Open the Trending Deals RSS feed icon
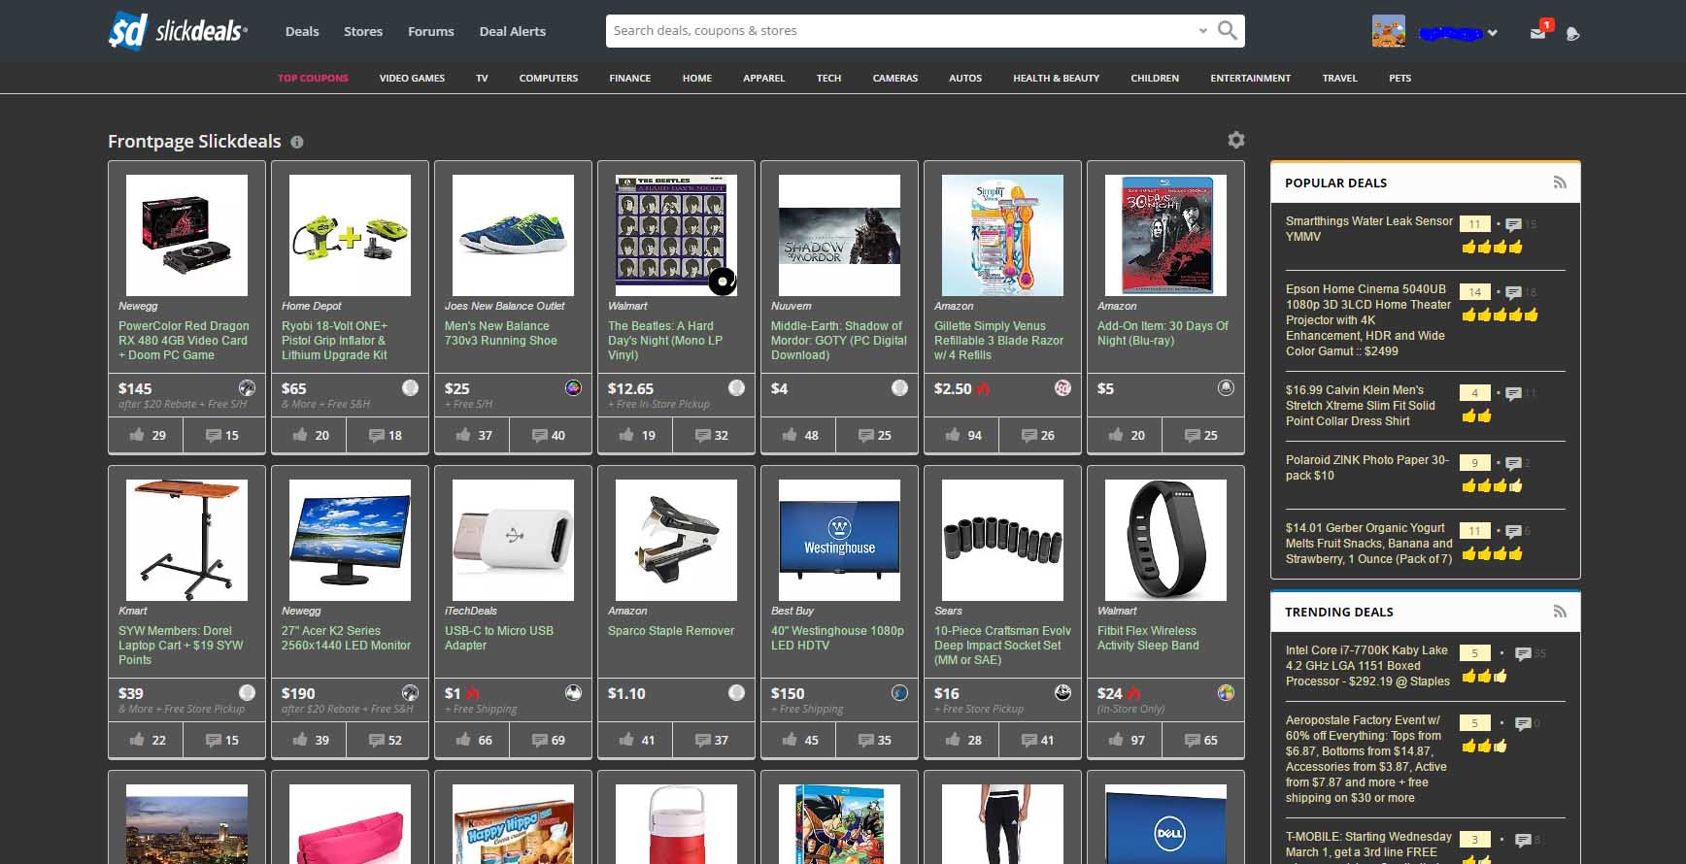 (x=1560, y=612)
